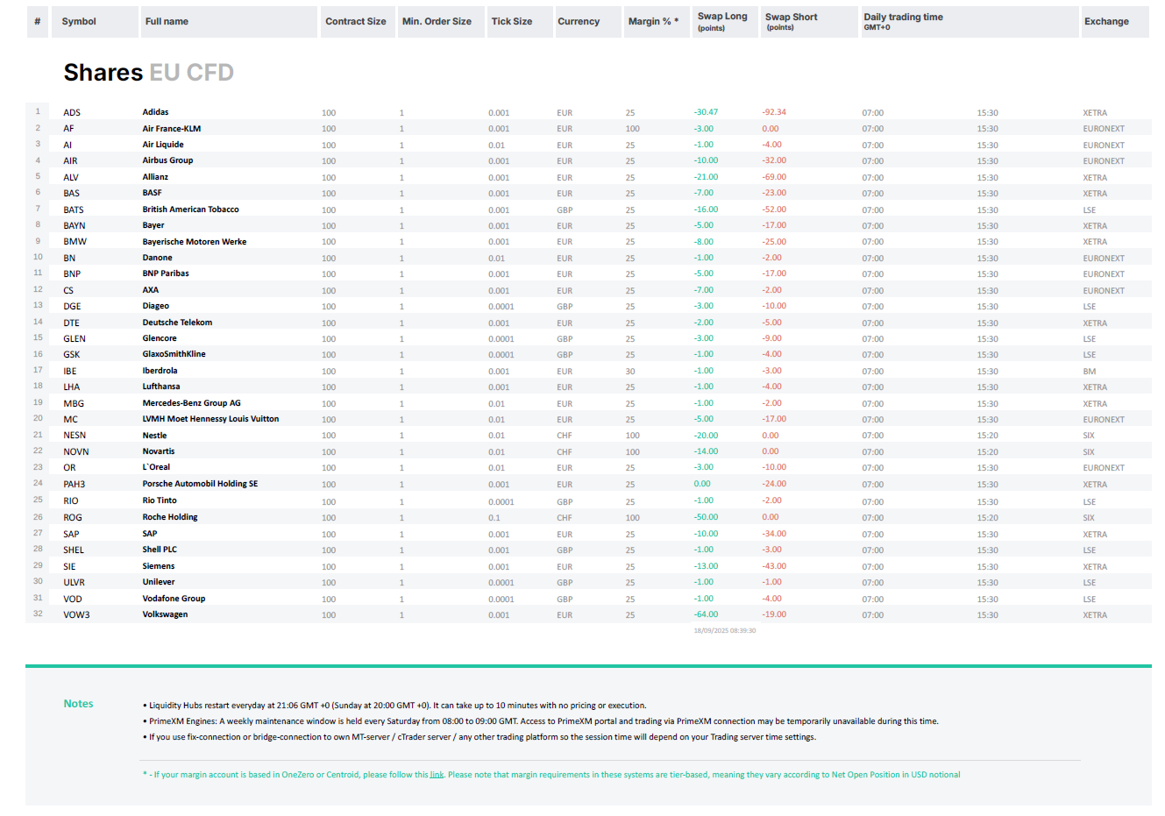Click the Rio Tinto name cell
The width and height of the screenshot is (1165, 816).
tap(160, 500)
